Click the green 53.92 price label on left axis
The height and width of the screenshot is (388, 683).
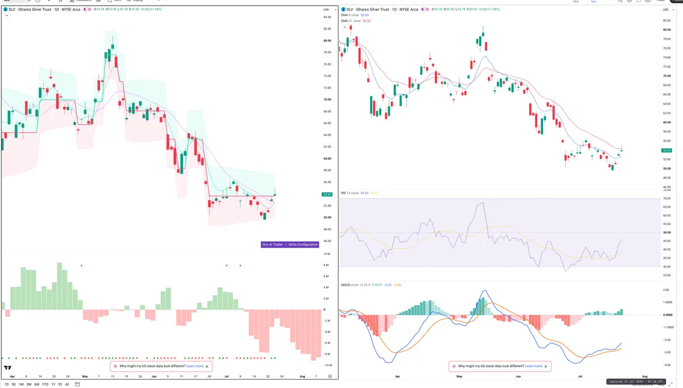[327, 195]
